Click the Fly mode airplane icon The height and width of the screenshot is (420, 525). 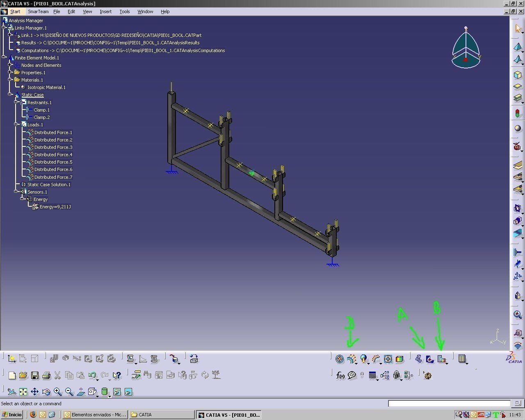12,392
